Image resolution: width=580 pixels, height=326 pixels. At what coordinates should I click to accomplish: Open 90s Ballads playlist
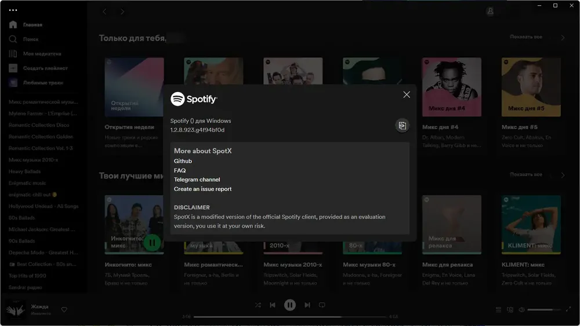(21, 241)
